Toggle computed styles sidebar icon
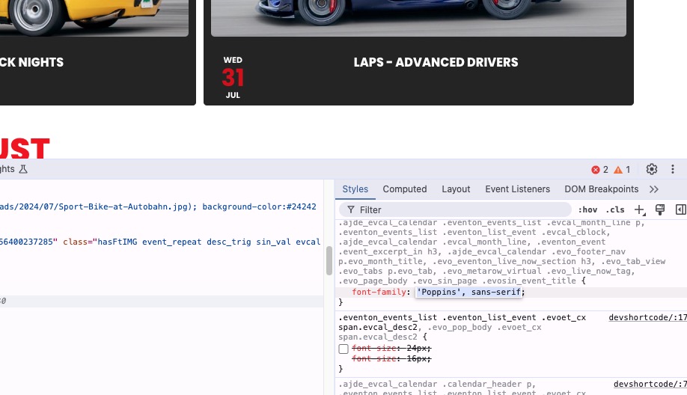687x395 pixels. pos(680,209)
